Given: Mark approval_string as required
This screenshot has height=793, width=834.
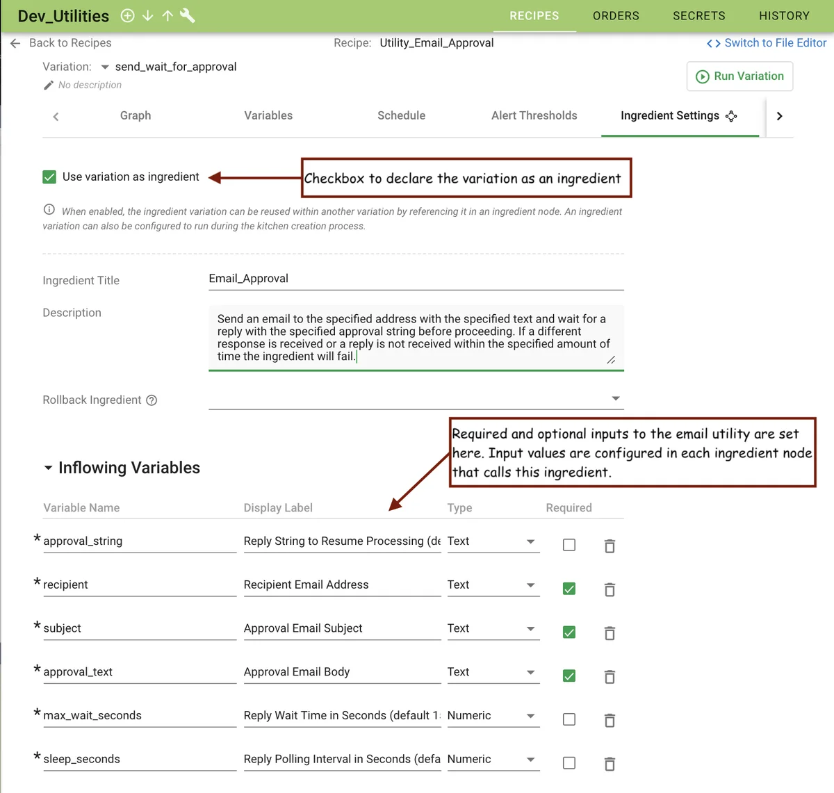Looking at the screenshot, I should coord(569,545).
